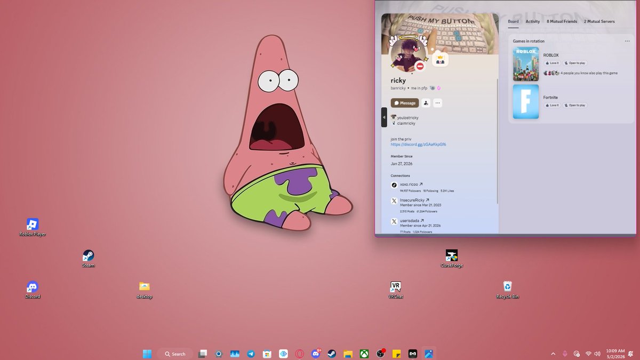Click the crown badge beside the avatar
The width and height of the screenshot is (640, 360).
tap(440, 58)
